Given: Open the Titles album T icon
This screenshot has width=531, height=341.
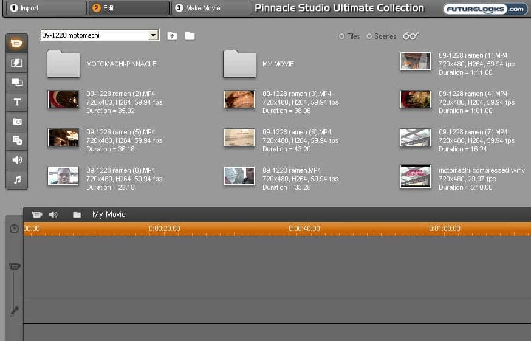Looking at the screenshot, I should coord(17,102).
